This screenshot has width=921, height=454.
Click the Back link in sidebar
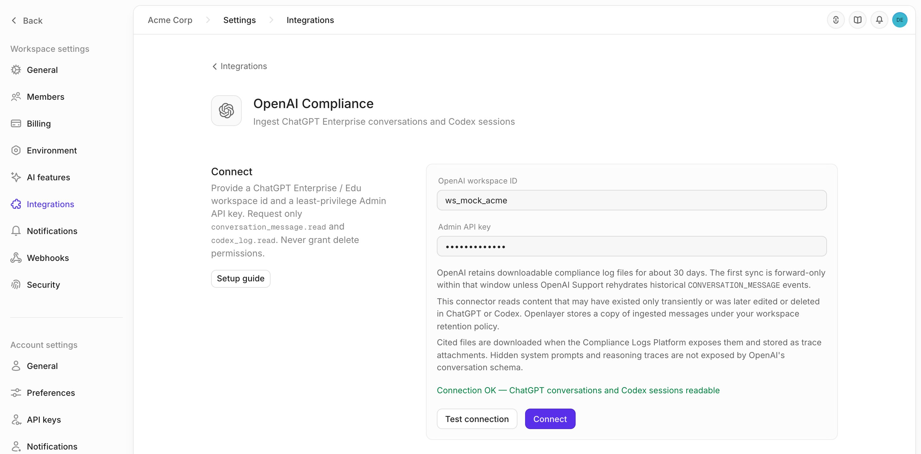27,20
